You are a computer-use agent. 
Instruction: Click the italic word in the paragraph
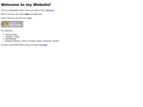[x=36, y=14]
